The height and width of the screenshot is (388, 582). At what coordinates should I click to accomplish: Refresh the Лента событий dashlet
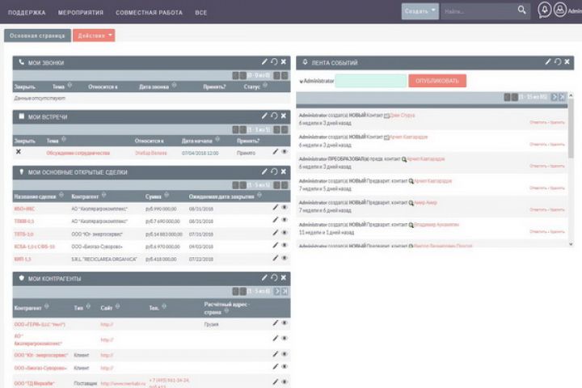(x=558, y=62)
